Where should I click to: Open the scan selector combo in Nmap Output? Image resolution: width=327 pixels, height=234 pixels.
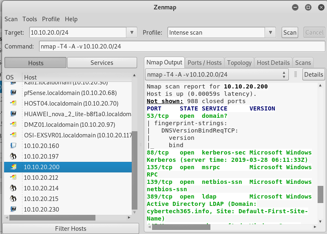click(x=217, y=75)
